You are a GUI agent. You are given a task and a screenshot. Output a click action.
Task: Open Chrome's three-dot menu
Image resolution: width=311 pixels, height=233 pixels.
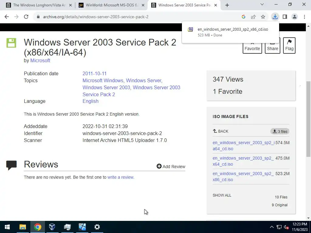(x=304, y=17)
